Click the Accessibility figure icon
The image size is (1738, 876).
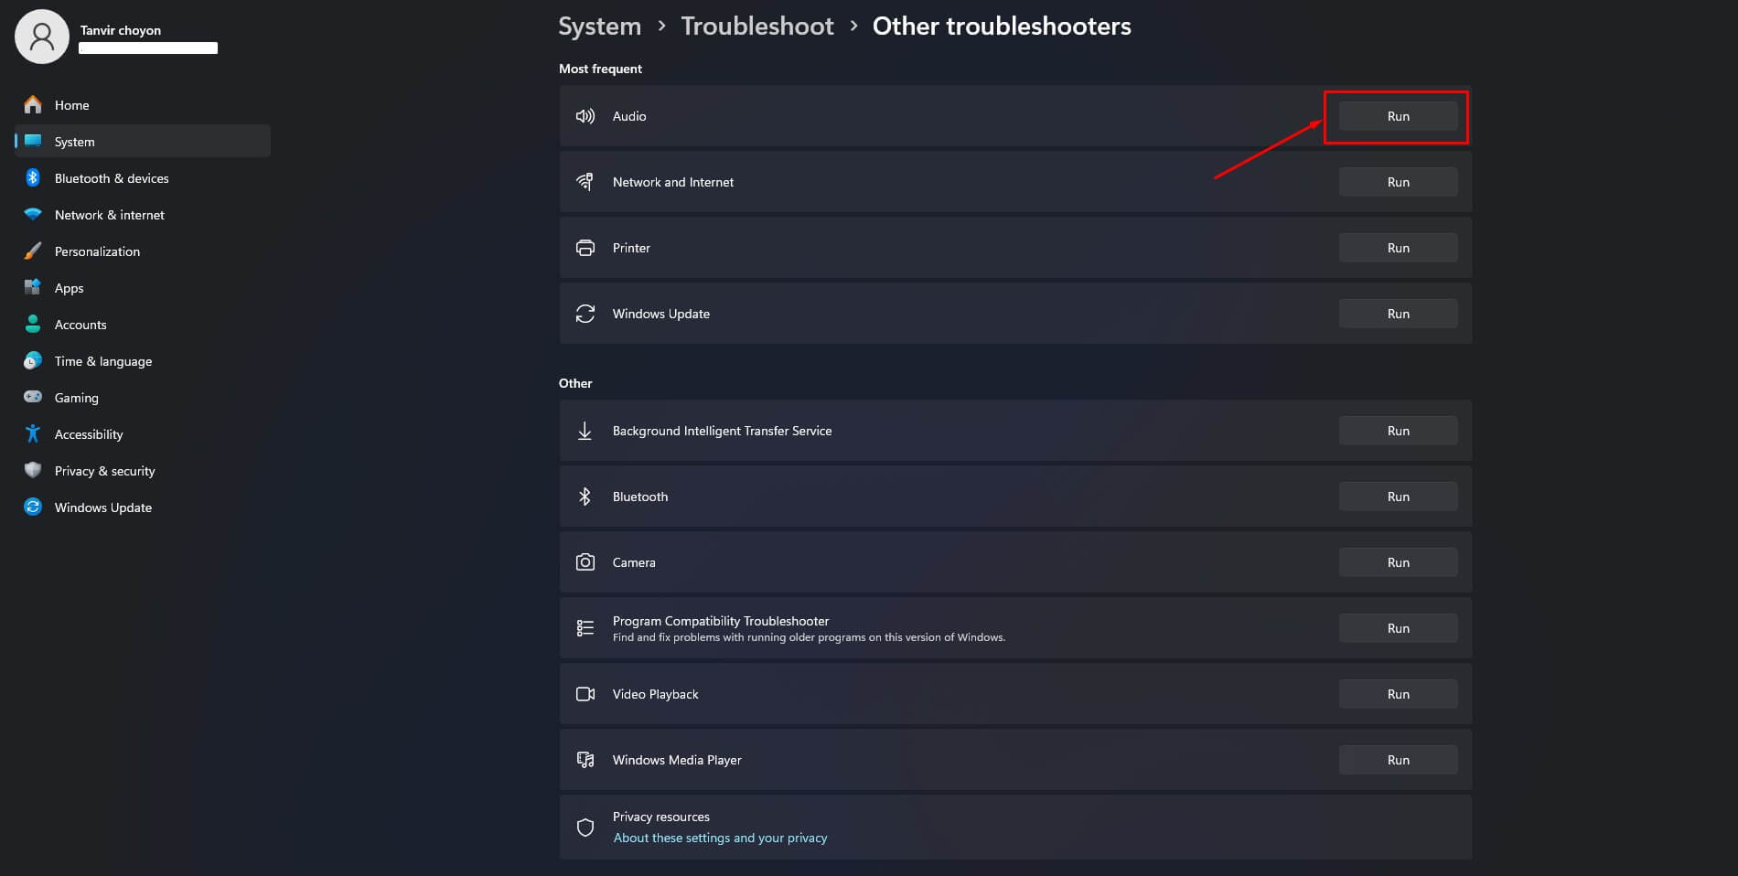[33, 434]
